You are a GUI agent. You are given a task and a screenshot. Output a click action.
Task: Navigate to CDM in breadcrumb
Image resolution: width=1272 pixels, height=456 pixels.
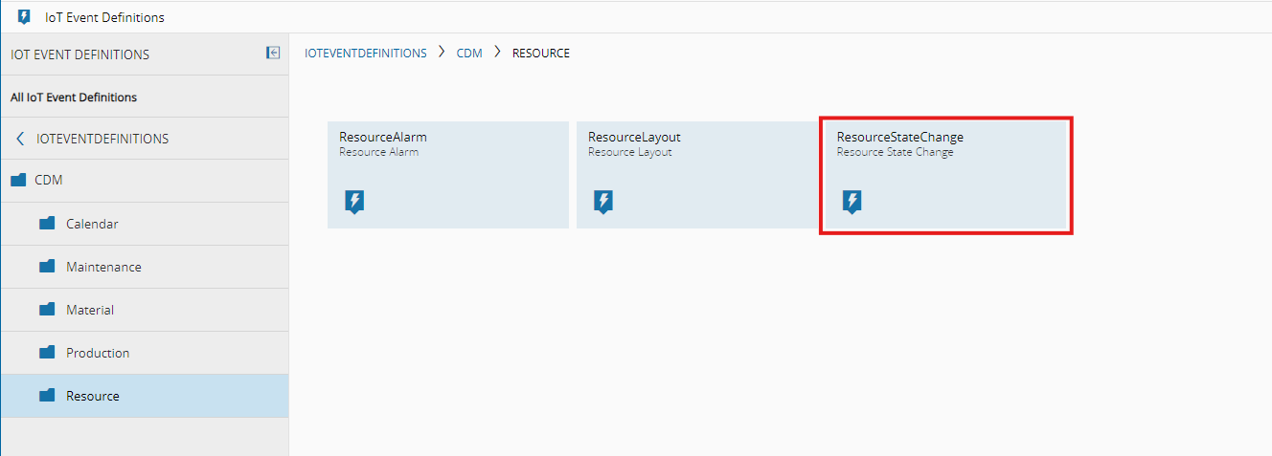[x=469, y=54]
